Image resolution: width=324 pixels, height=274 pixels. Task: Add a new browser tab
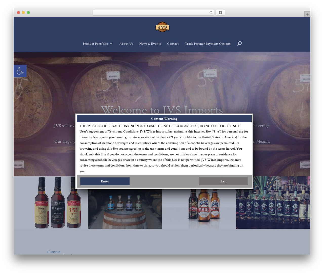tap(307, 14)
